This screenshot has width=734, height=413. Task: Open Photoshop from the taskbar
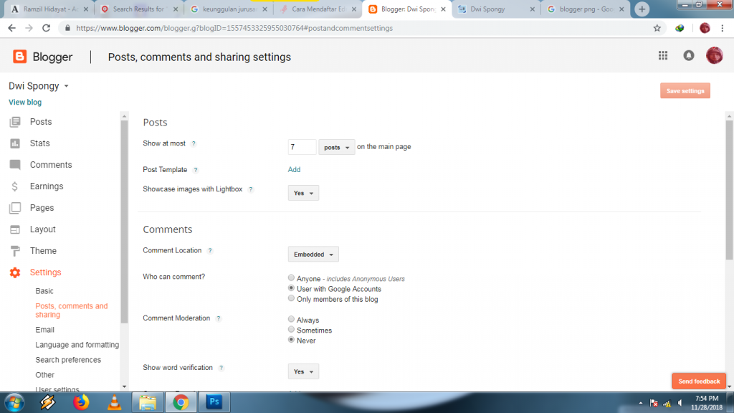pos(214,402)
